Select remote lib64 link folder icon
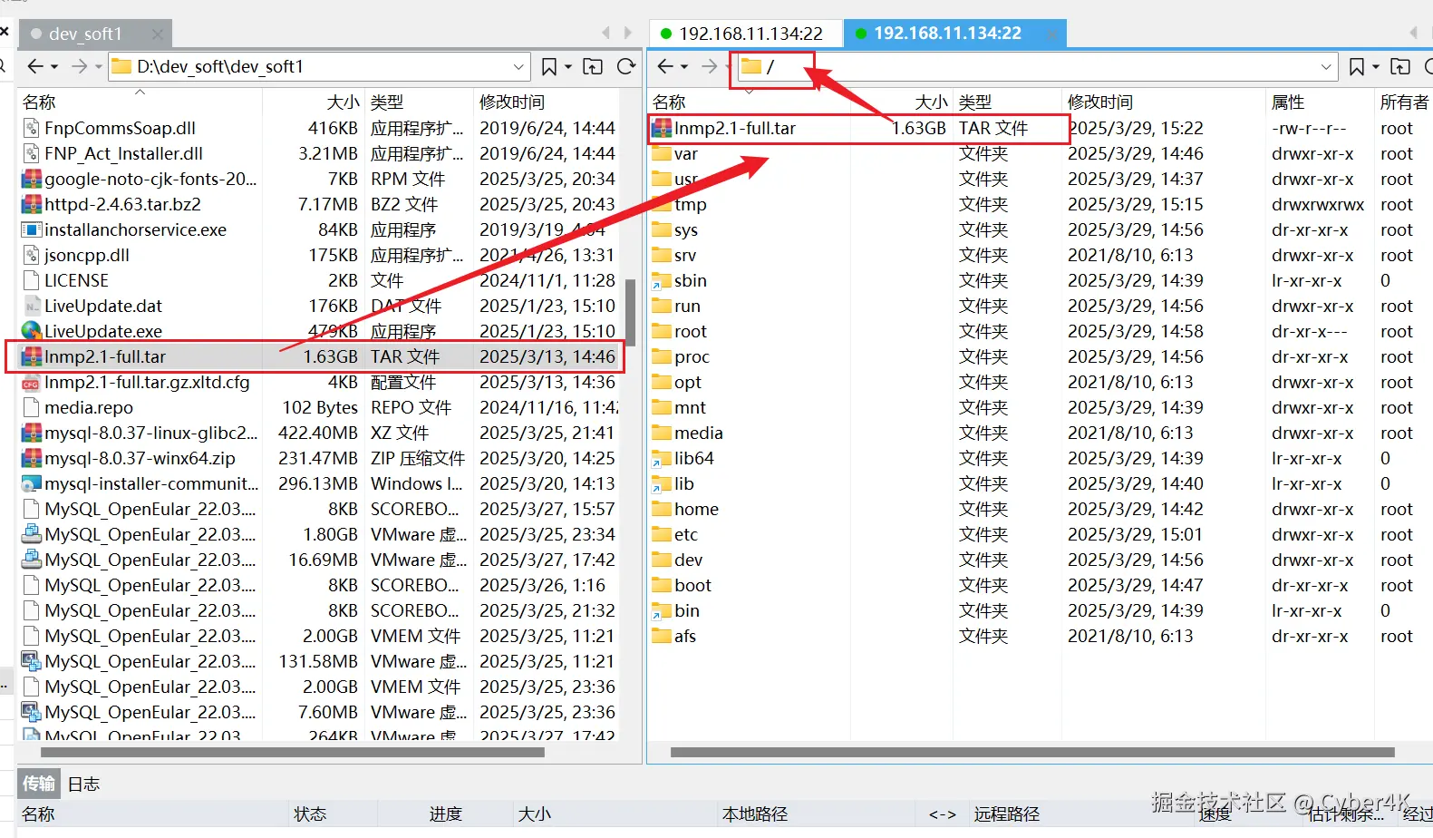Viewport: 1433px width, 838px height. pos(662,458)
